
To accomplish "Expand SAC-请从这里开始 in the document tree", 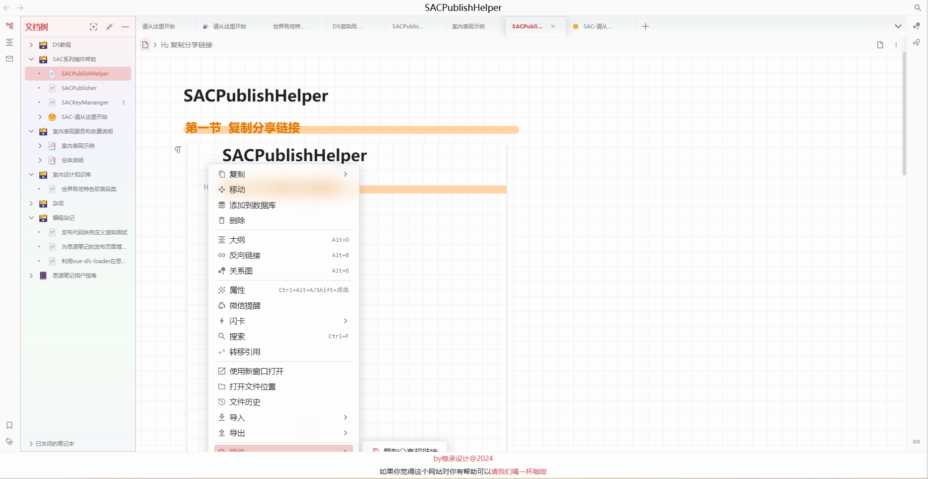I will (x=40, y=117).
